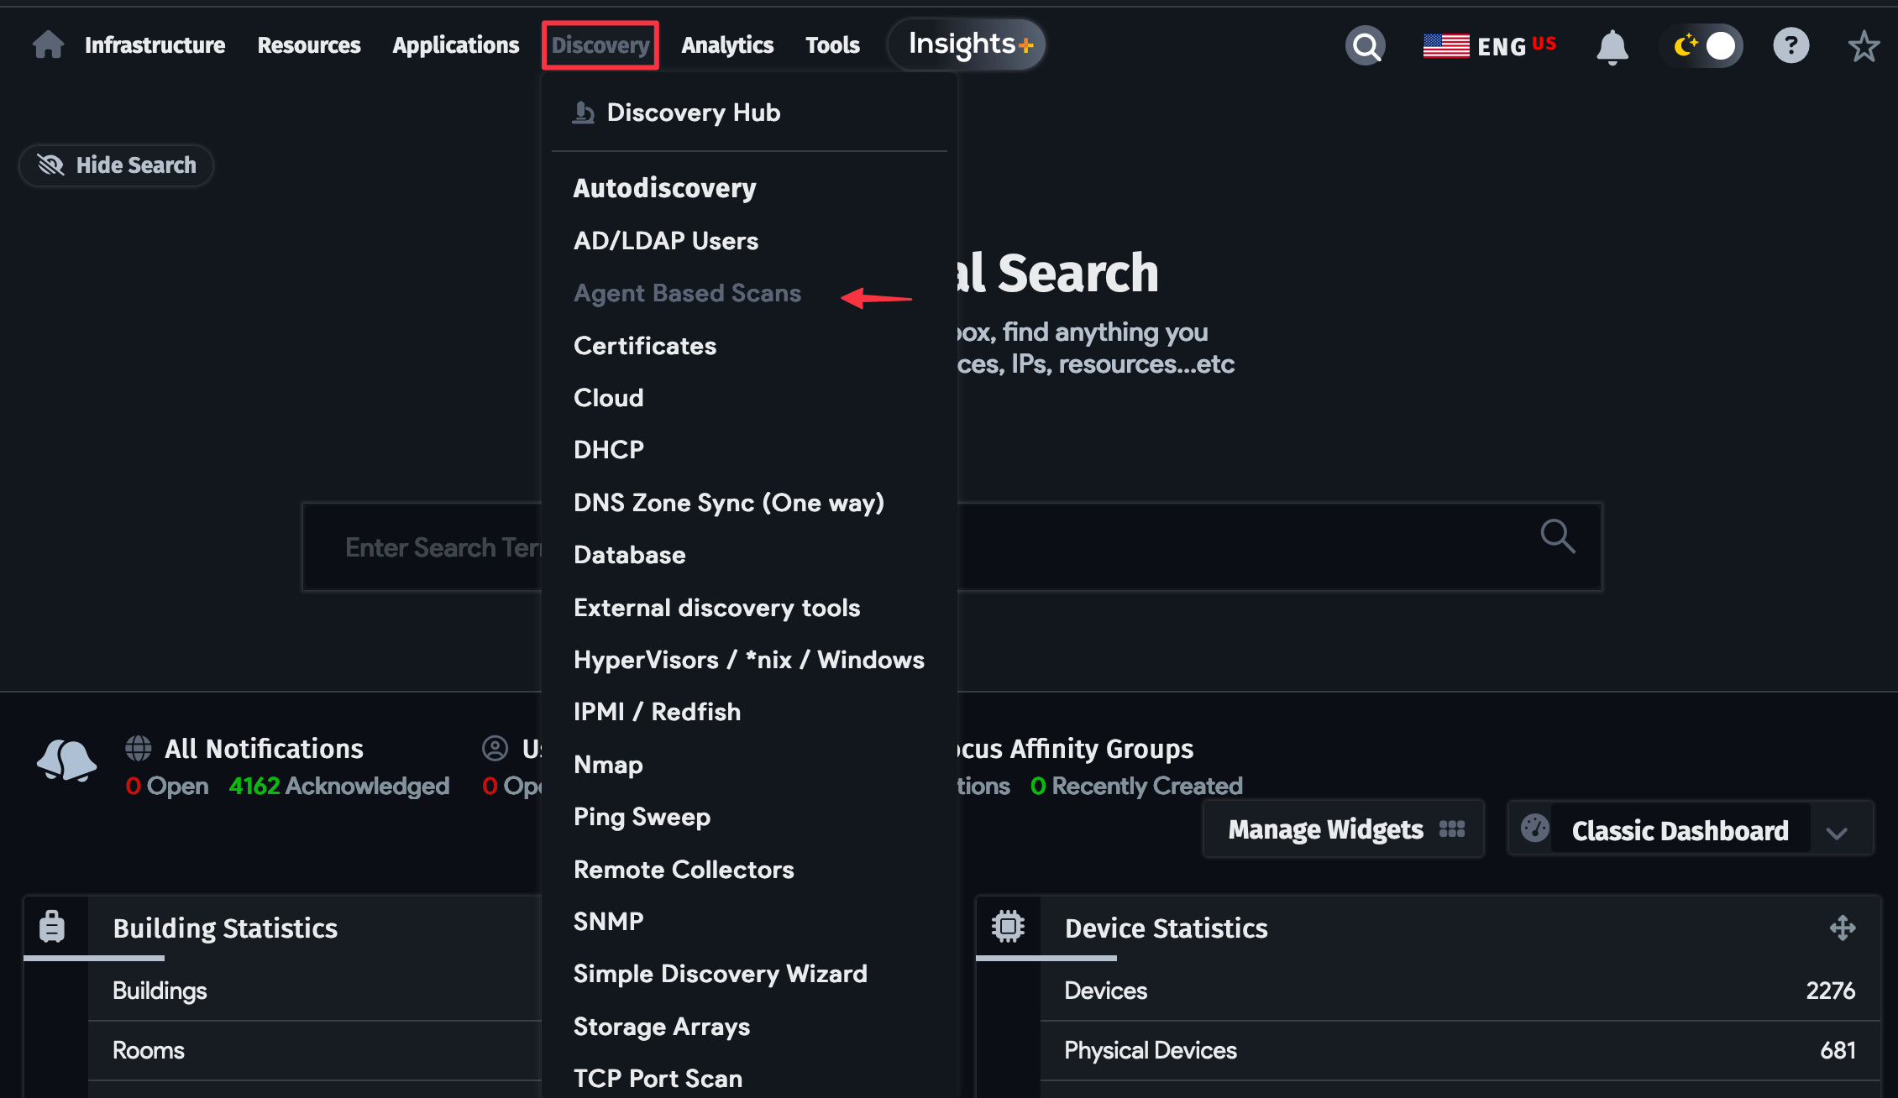This screenshot has height=1098, width=1898.
Task: Open the Tools menu
Action: [832, 44]
